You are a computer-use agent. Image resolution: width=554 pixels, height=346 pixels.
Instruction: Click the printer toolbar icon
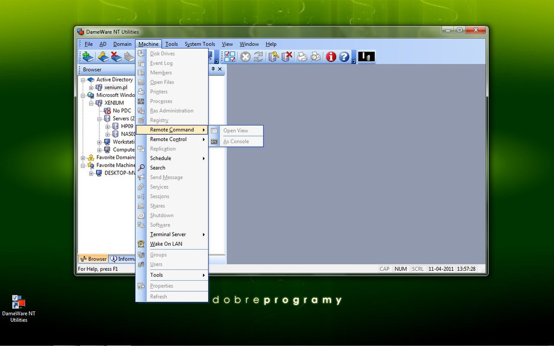[x=302, y=57]
